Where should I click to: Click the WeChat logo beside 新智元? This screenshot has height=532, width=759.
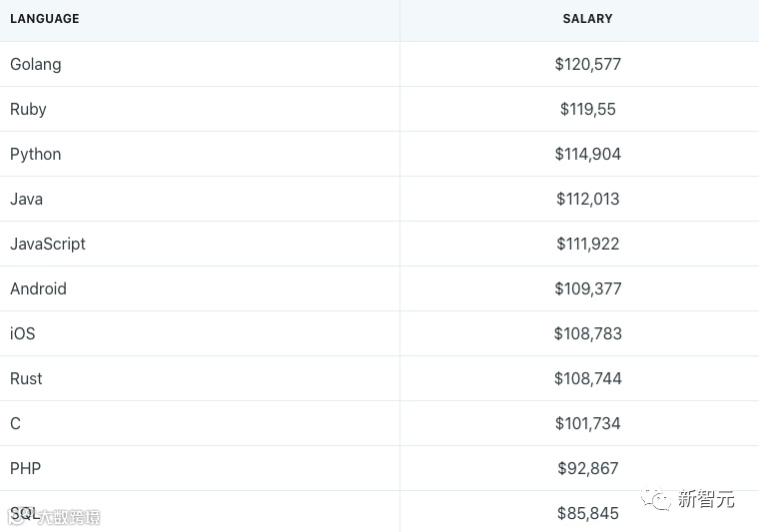pos(656,498)
